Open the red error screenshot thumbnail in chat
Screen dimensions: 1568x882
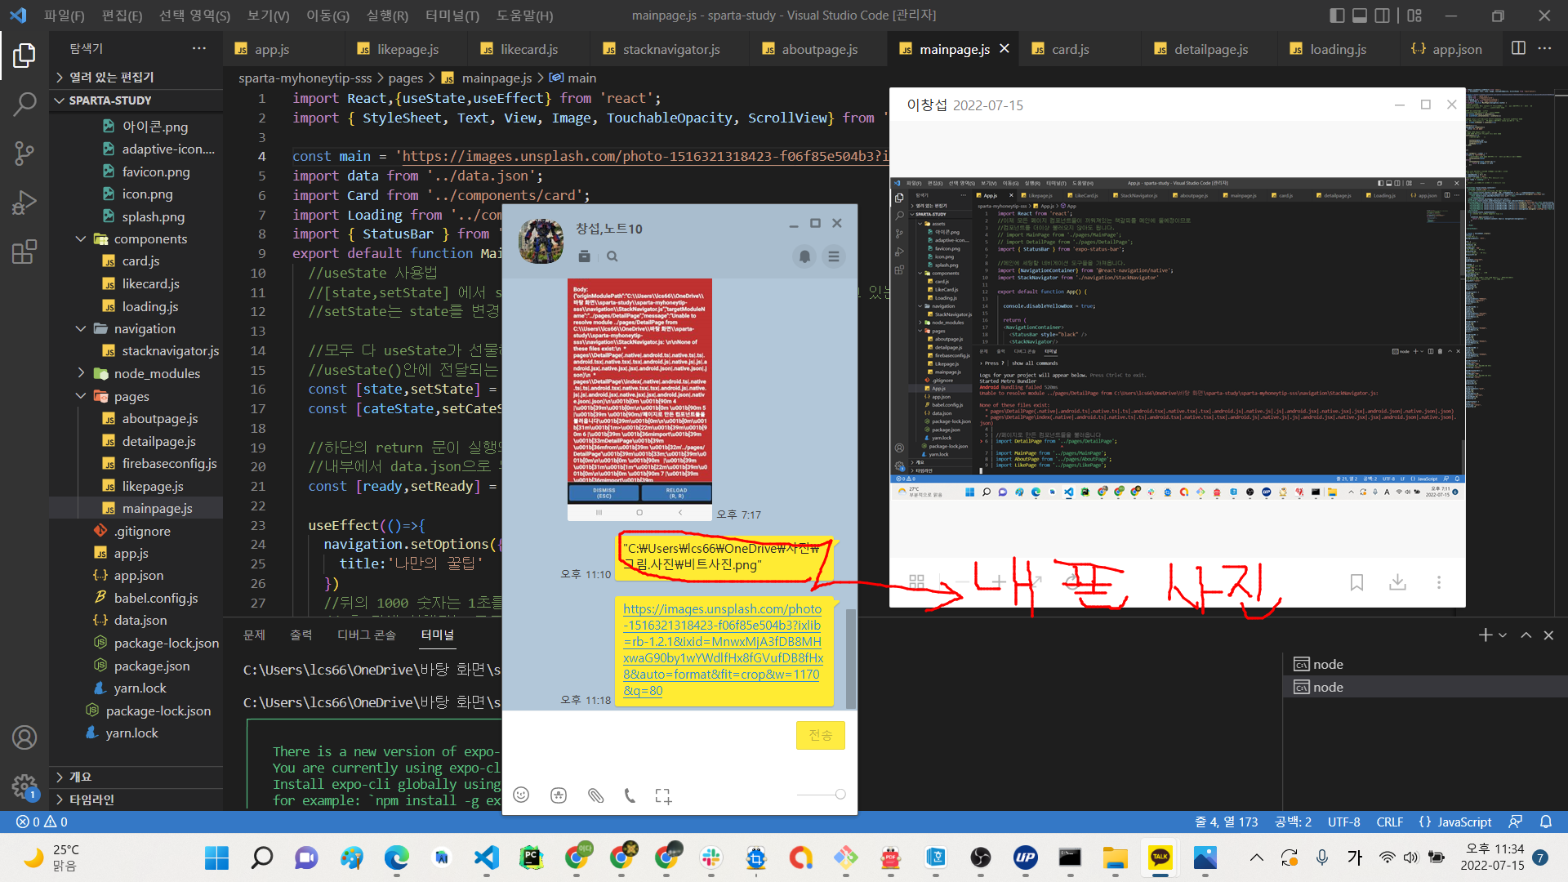639,399
